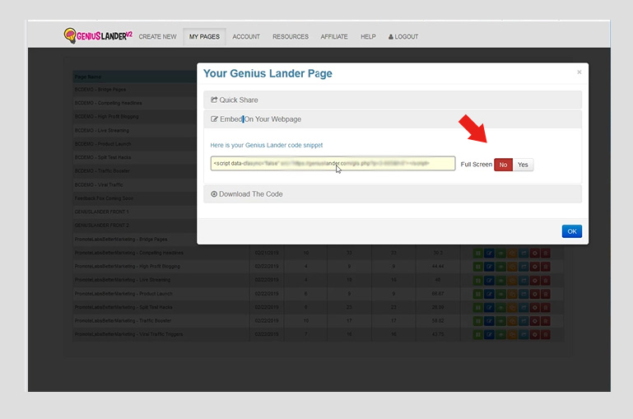This screenshot has height=419, width=633.
Task: Go to Resources in the navbar
Action: [x=291, y=37]
